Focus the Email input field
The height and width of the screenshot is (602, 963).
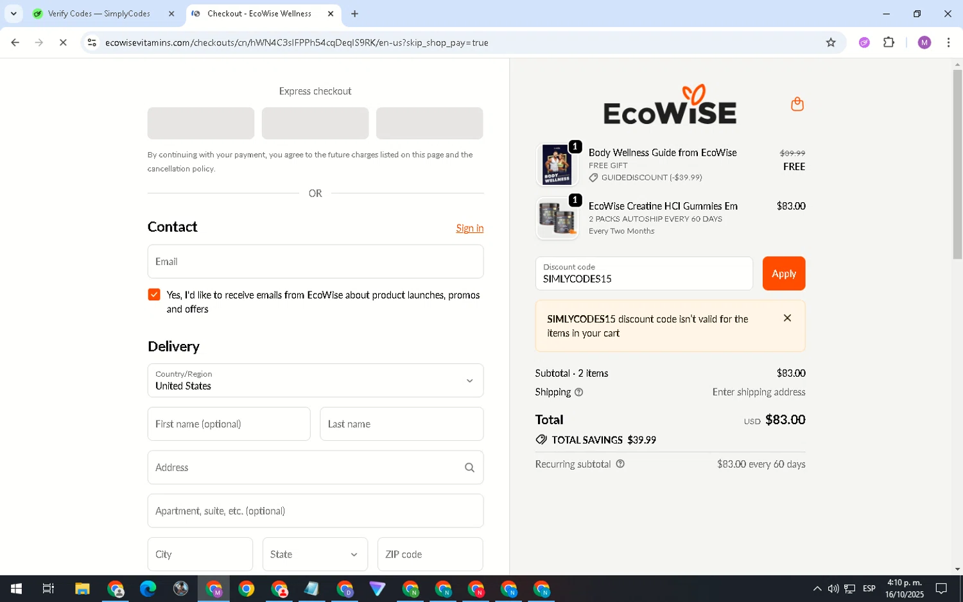click(x=315, y=261)
